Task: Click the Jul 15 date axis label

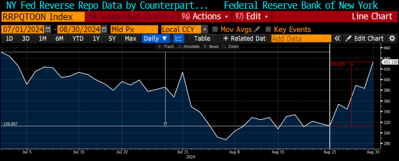Action: pos(78,152)
